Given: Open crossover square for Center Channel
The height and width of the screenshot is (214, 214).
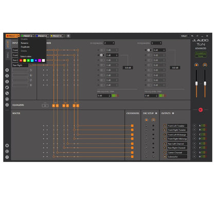Looking at the screenshot, I should pyautogui.click(x=132, y=152).
